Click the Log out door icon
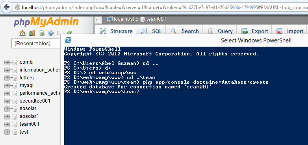Screen dimensions: 308x145 (32, 33)
